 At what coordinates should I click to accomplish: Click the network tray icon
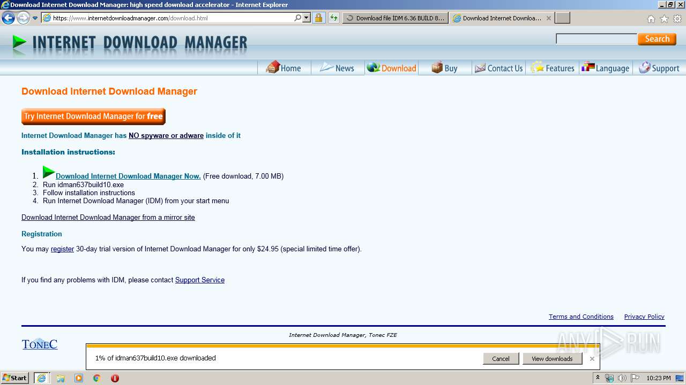click(x=609, y=378)
